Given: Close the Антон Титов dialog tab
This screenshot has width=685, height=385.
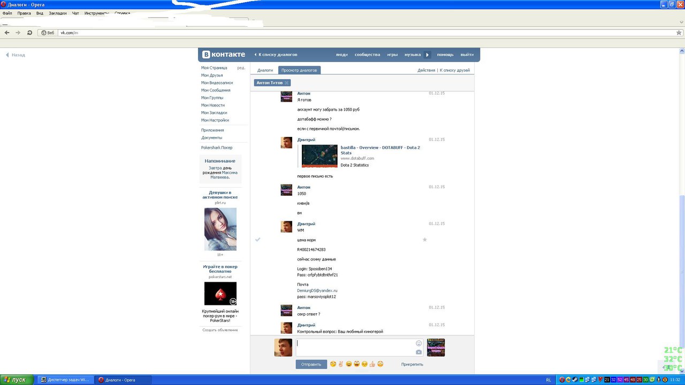Looking at the screenshot, I should point(287,83).
